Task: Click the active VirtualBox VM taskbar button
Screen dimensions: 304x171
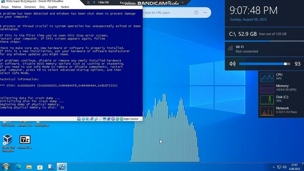Action: 62,167
